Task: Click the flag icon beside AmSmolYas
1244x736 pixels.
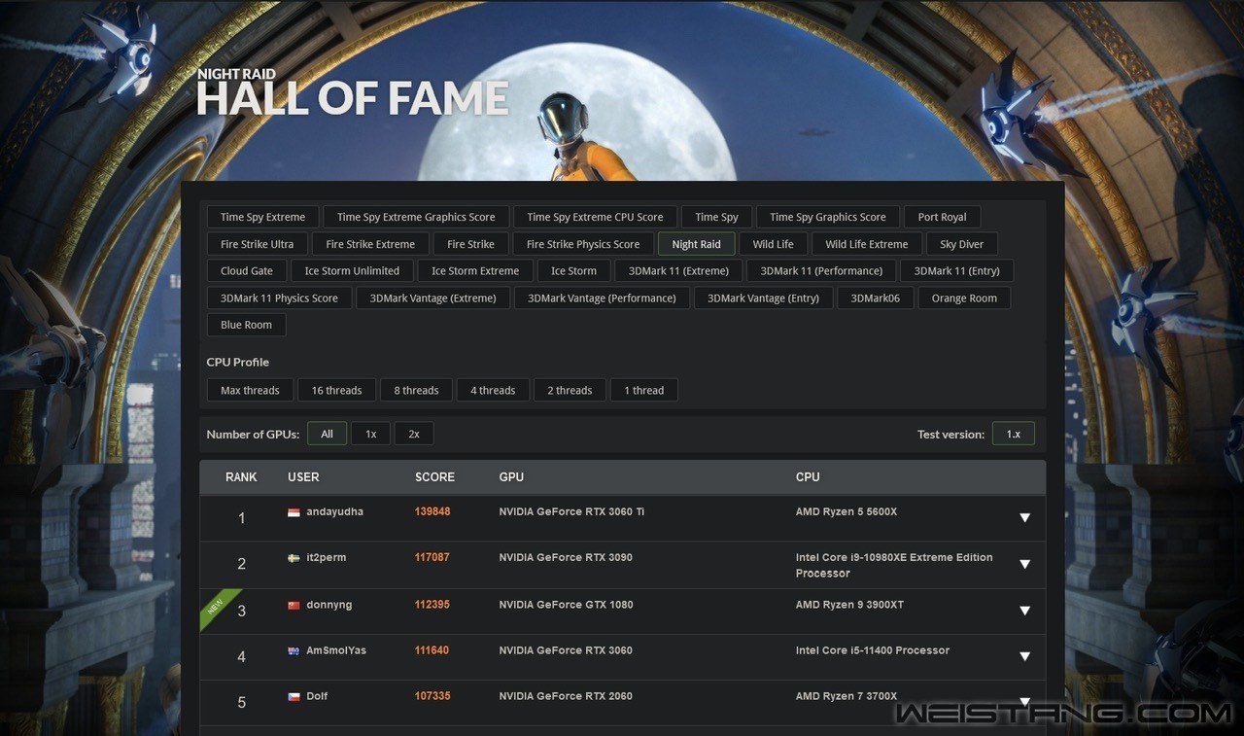Action: point(294,650)
